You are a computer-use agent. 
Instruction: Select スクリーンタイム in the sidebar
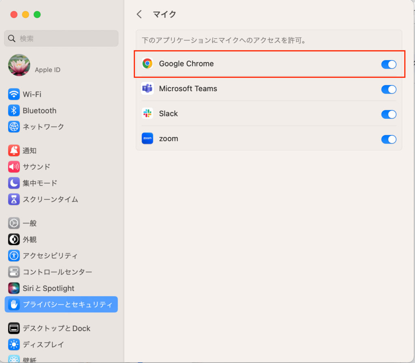(61, 199)
